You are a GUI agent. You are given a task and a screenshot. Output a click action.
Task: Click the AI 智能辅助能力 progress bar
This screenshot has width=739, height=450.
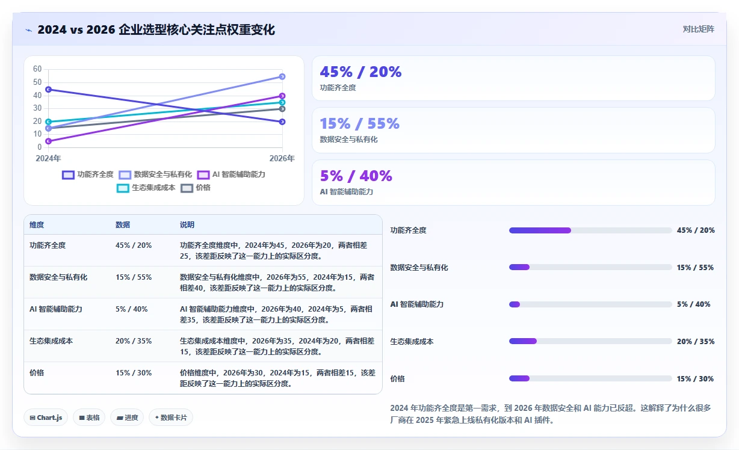[590, 304]
